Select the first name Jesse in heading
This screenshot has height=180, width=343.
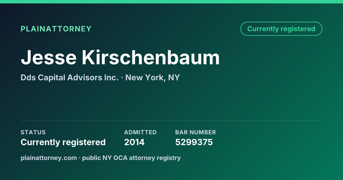coord(49,57)
